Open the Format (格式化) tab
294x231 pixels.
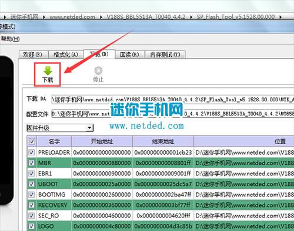click(x=66, y=55)
